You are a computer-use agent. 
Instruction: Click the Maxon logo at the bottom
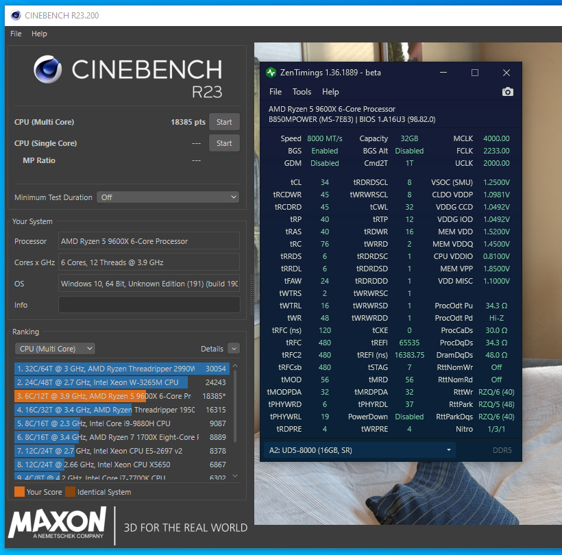point(58,525)
